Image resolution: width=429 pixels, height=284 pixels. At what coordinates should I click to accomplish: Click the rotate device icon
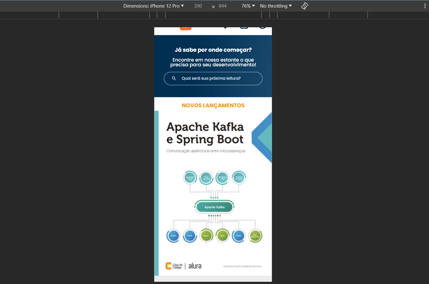pos(305,6)
